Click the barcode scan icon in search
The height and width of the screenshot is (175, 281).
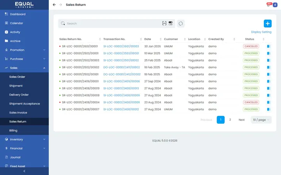click(x=164, y=23)
